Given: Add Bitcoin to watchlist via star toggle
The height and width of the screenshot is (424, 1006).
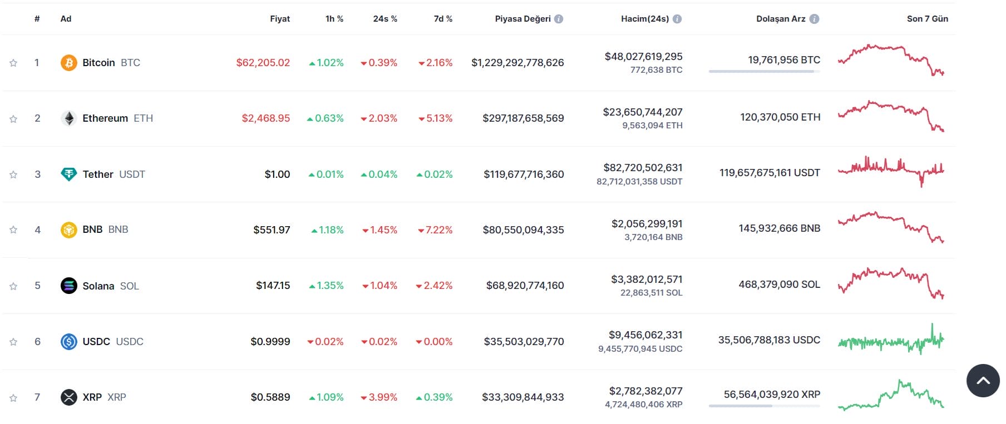Looking at the screenshot, I should click(x=12, y=63).
